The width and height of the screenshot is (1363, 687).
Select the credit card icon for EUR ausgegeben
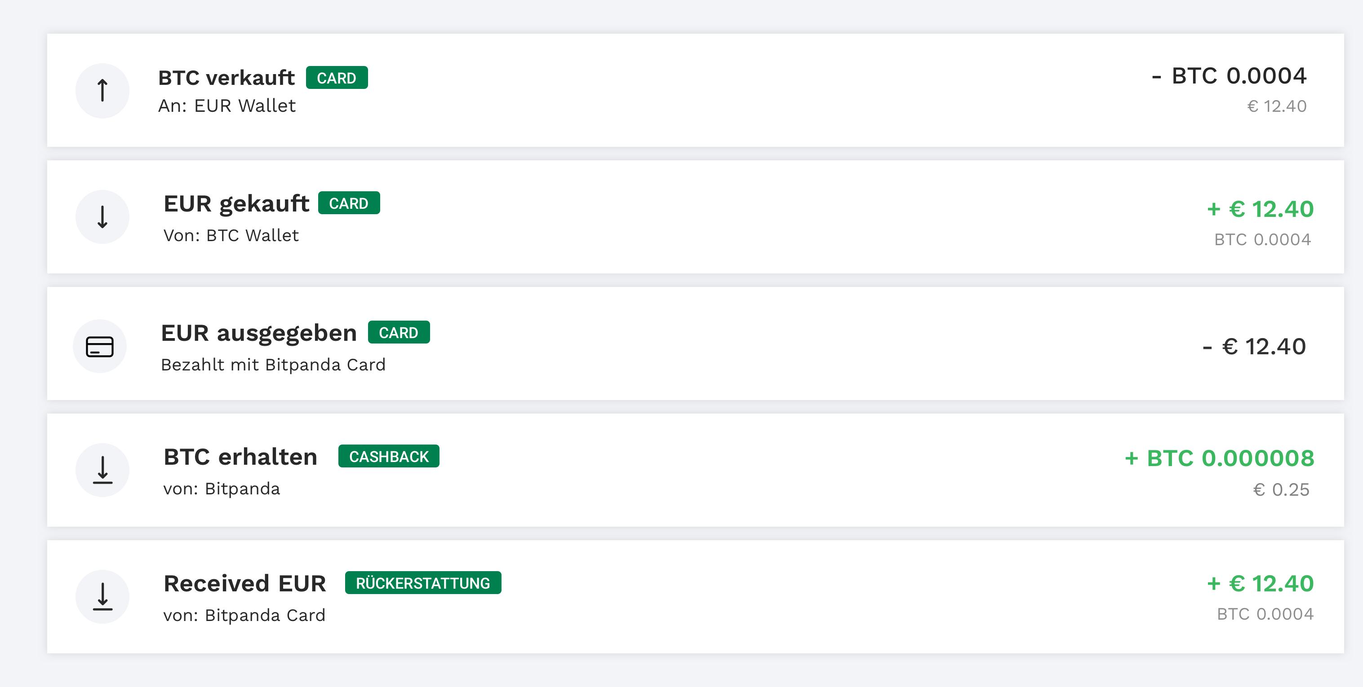tap(101, 346)
